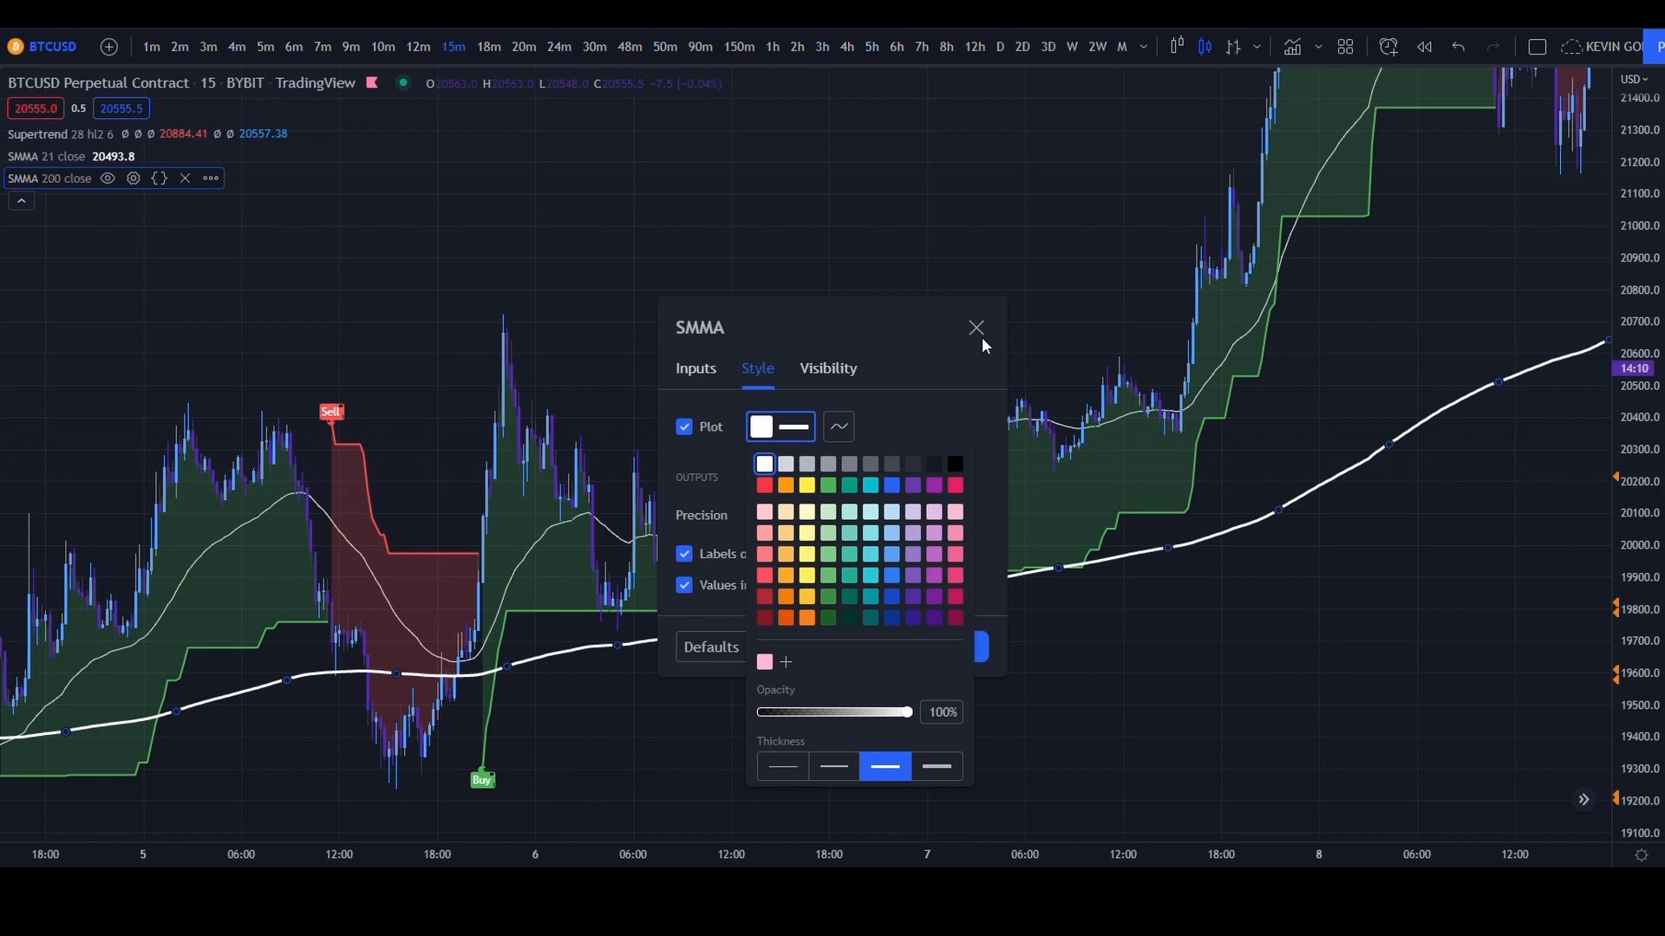This screenshot has height=936, width=1665.
Task: Pick the red color swatch
Action: click(x=764, y=486)
